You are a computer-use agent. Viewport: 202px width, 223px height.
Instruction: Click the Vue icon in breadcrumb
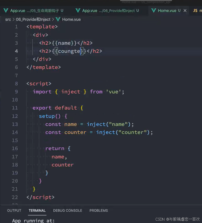coord(58,19)
